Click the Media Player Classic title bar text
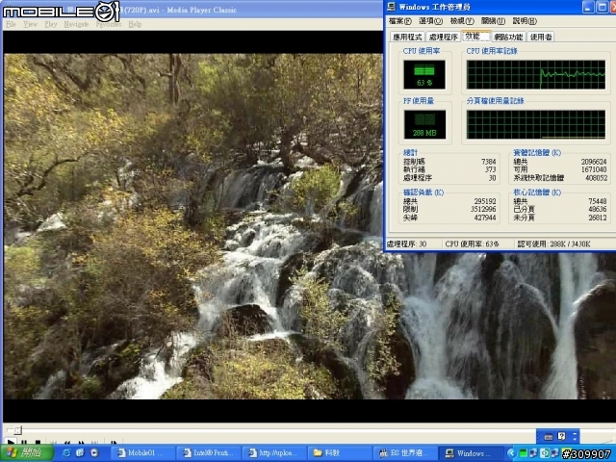 180,10
